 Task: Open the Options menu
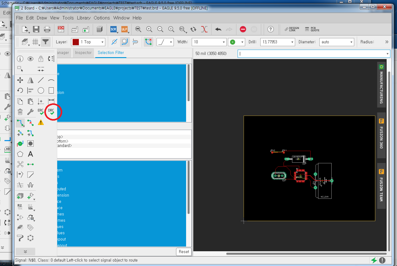pyautogui.click(x=102, y=18)
